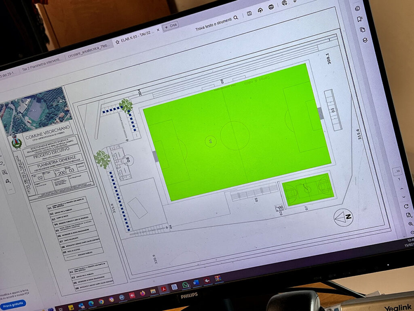
Task: Close the ELAB N.03 - TAV.02 tab
Action: click(x=158, y=30)
